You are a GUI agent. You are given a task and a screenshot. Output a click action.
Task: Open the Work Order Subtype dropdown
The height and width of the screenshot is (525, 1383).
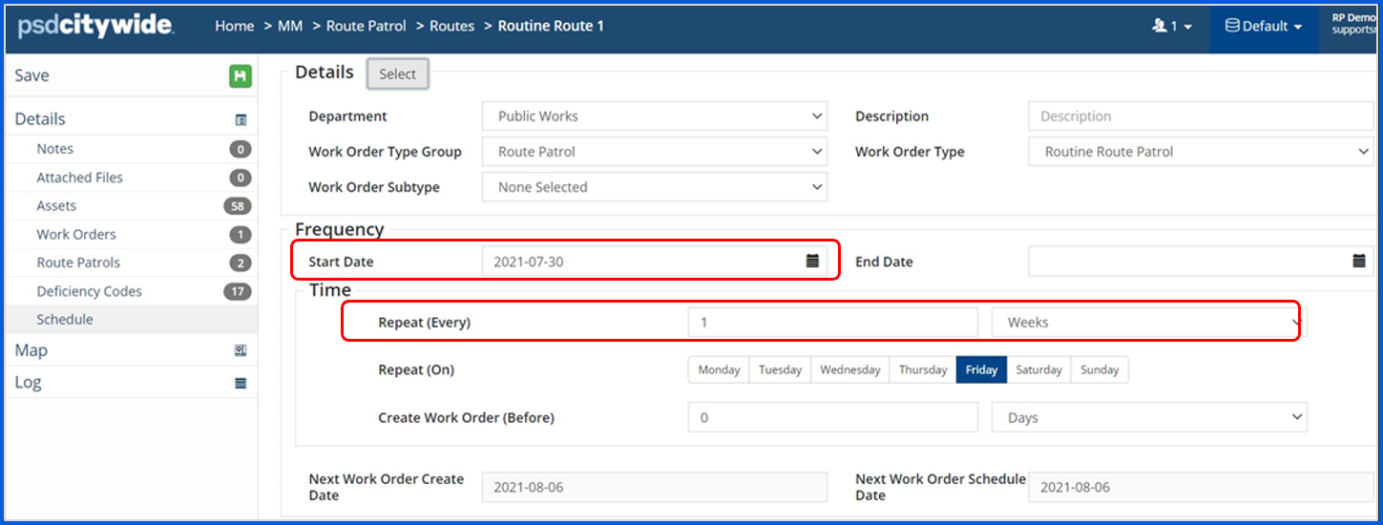(655, 187)
